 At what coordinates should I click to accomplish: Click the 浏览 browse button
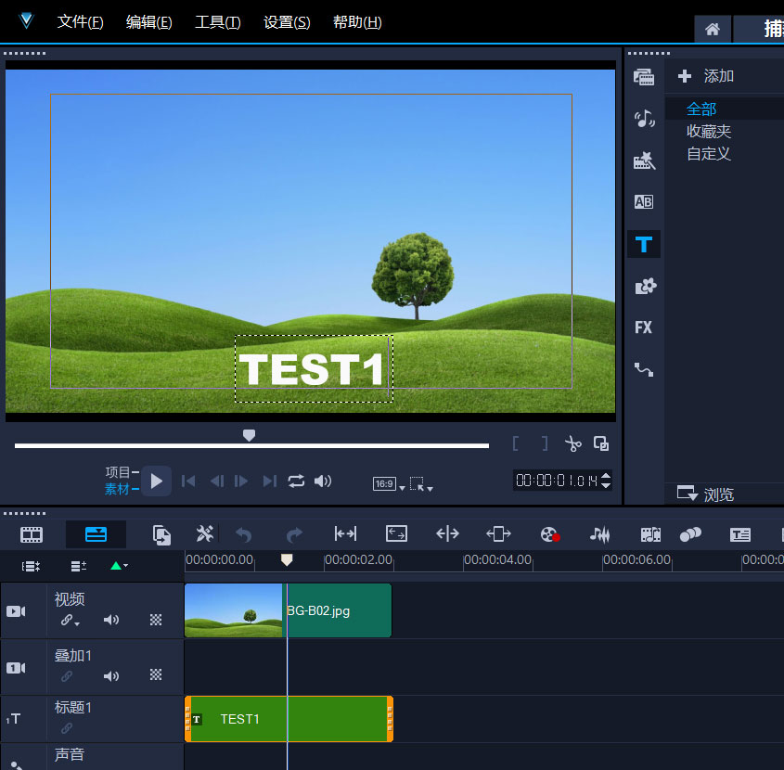[706, 494]
